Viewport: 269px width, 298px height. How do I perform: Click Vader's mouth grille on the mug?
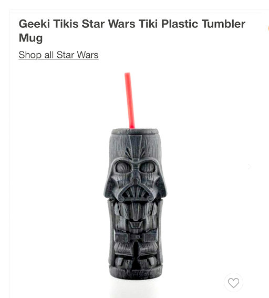tap(135, 191)
